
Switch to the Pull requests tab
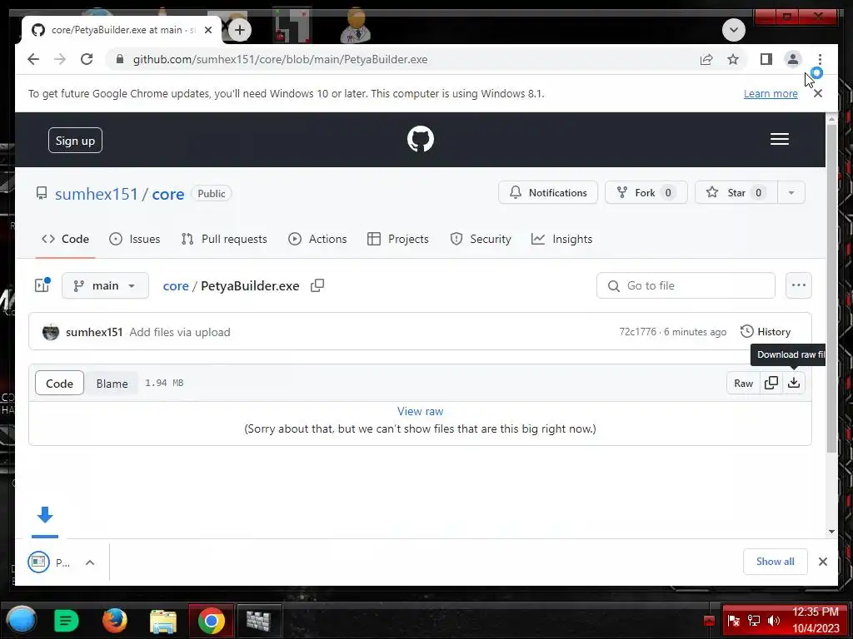[224, 239]
